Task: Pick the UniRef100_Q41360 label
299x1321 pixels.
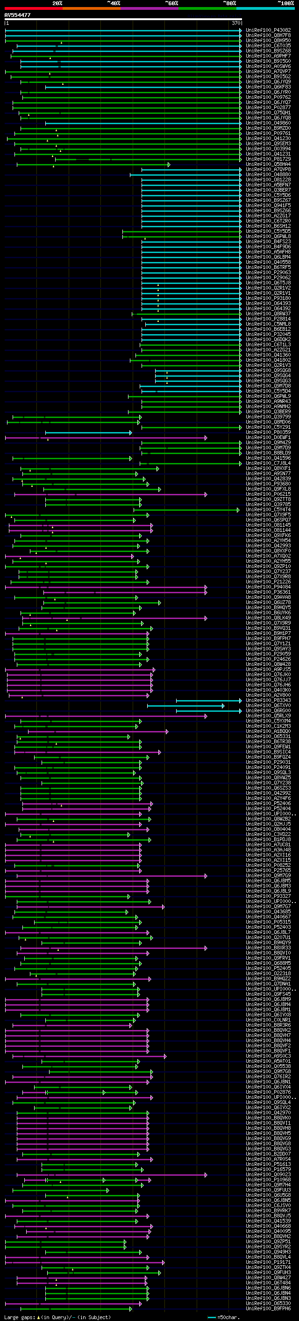Action: click(x=268, y=355)
